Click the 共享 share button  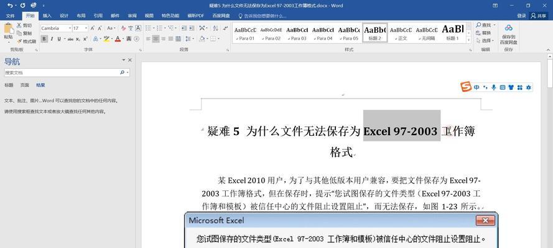pyautogui.click(x=539, y=15)
